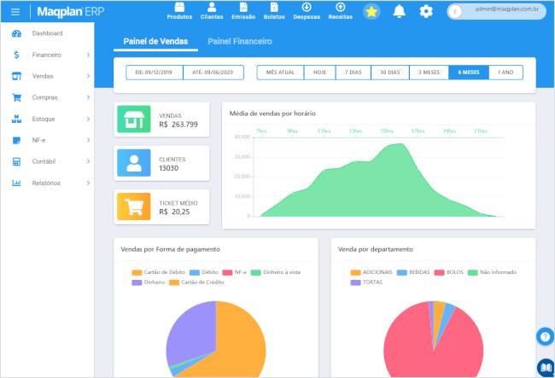Viewport: 555px width, 378px height.
Task: Click the NF-e note icon
Action: pyautogui.click(x=16, y=141)
